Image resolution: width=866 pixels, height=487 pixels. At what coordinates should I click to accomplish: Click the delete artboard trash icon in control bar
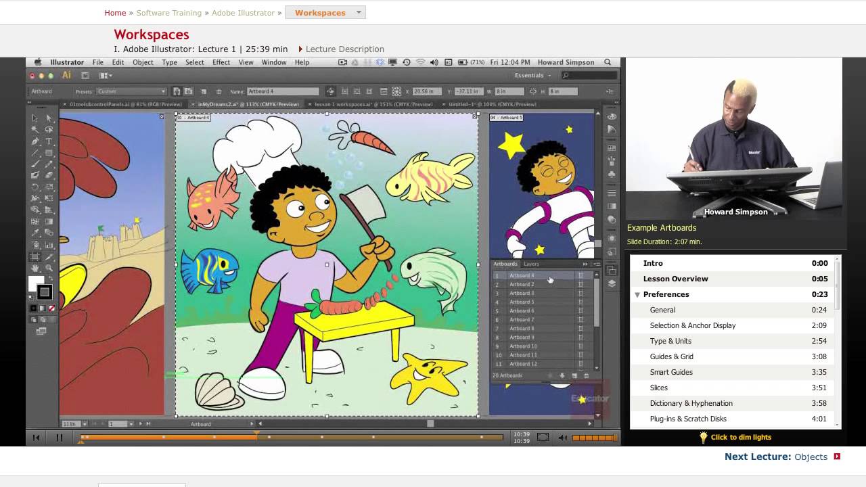coord(219,91)
